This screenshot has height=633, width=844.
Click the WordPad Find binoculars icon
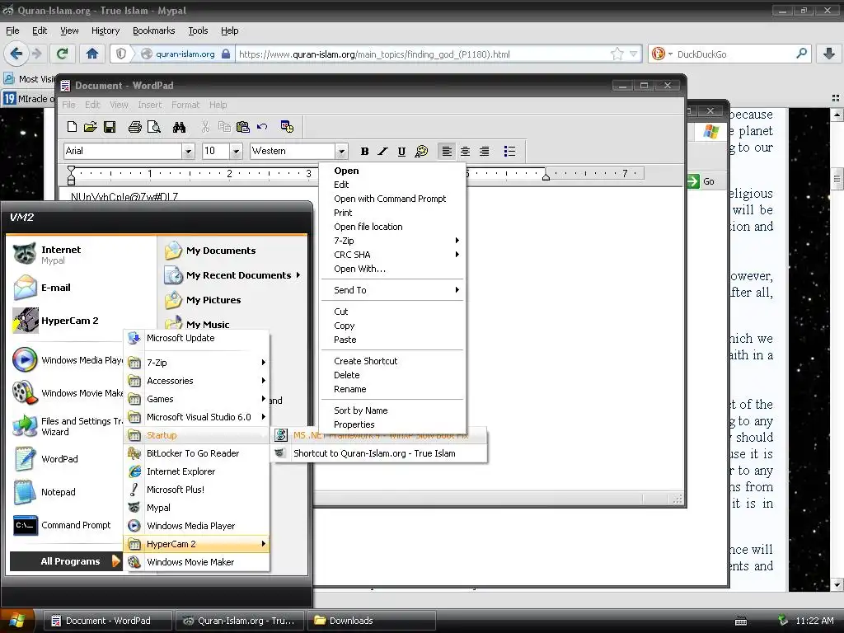[x=179, y=126]
